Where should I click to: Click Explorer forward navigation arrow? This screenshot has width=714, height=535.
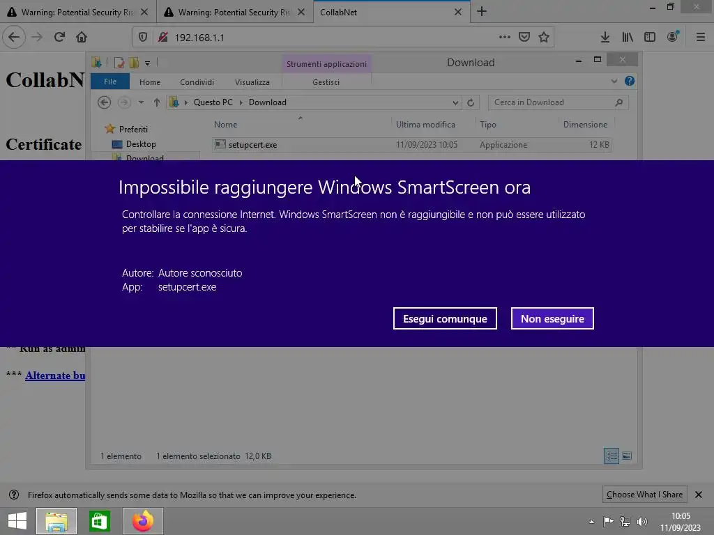point(123,102)
